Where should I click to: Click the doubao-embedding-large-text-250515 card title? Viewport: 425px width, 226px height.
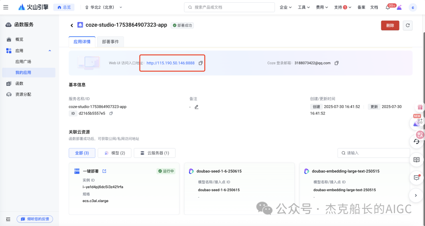[x=346, y=171]
